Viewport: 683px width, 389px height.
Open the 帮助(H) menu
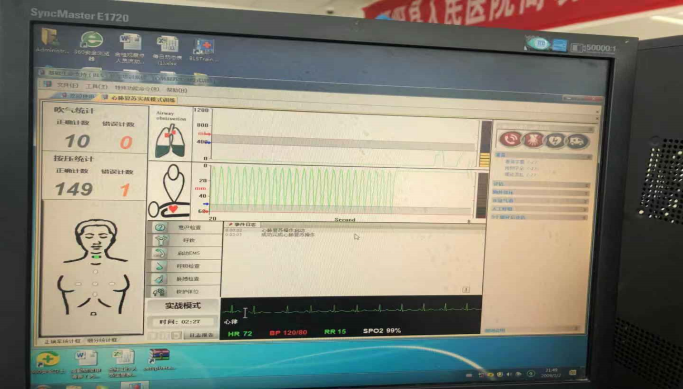tap(176, 90)
